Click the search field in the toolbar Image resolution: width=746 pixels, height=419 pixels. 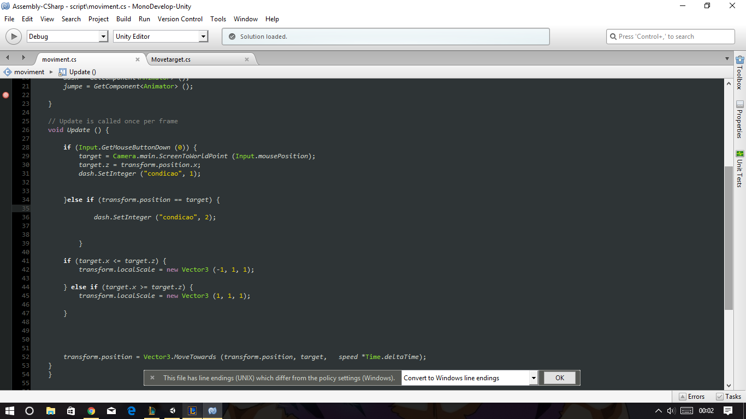[671, 37]
